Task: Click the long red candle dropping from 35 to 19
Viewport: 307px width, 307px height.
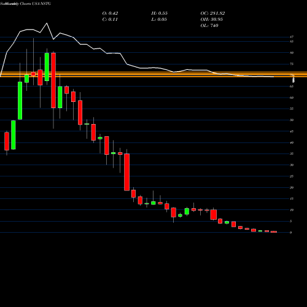Action: point(127,172)
